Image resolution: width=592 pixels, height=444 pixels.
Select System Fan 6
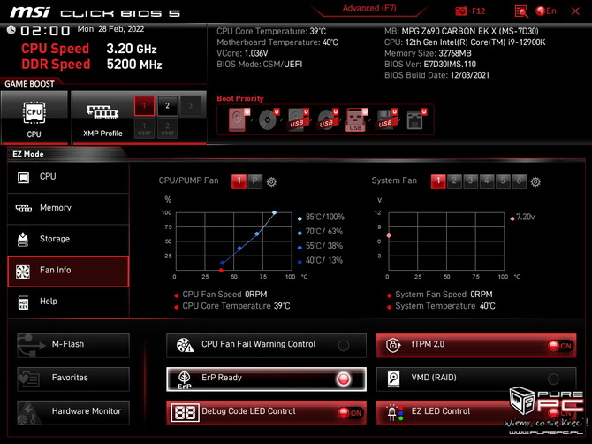click(520, 181)
